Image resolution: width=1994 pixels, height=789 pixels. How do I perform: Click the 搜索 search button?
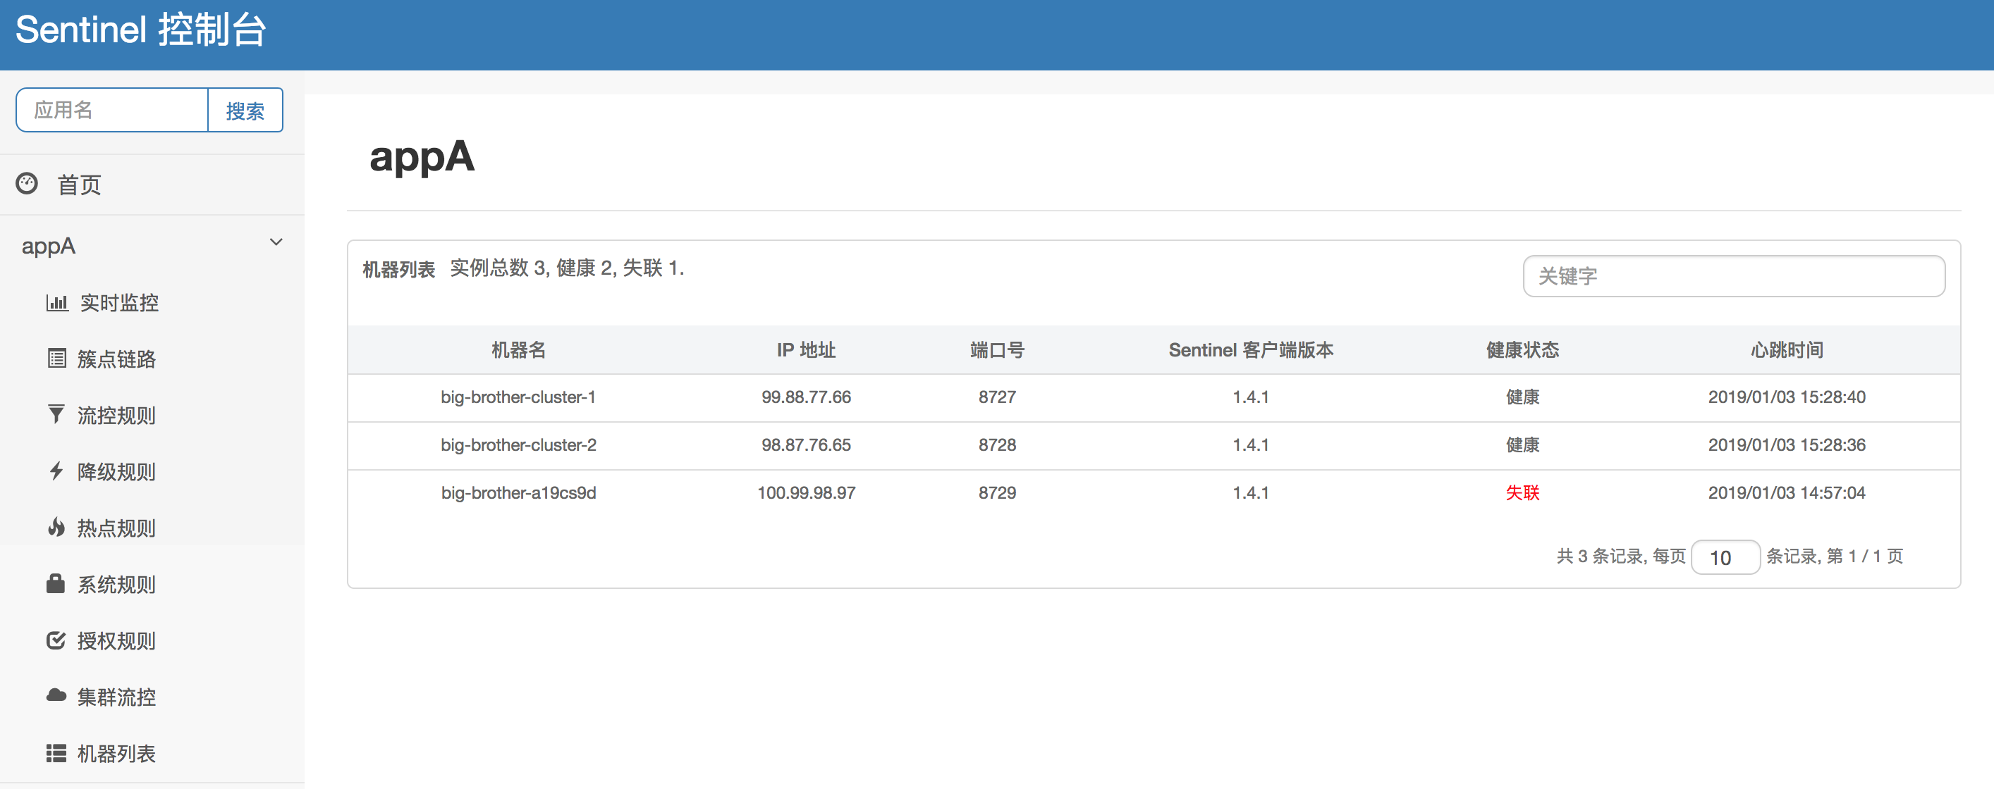[245, 110]
